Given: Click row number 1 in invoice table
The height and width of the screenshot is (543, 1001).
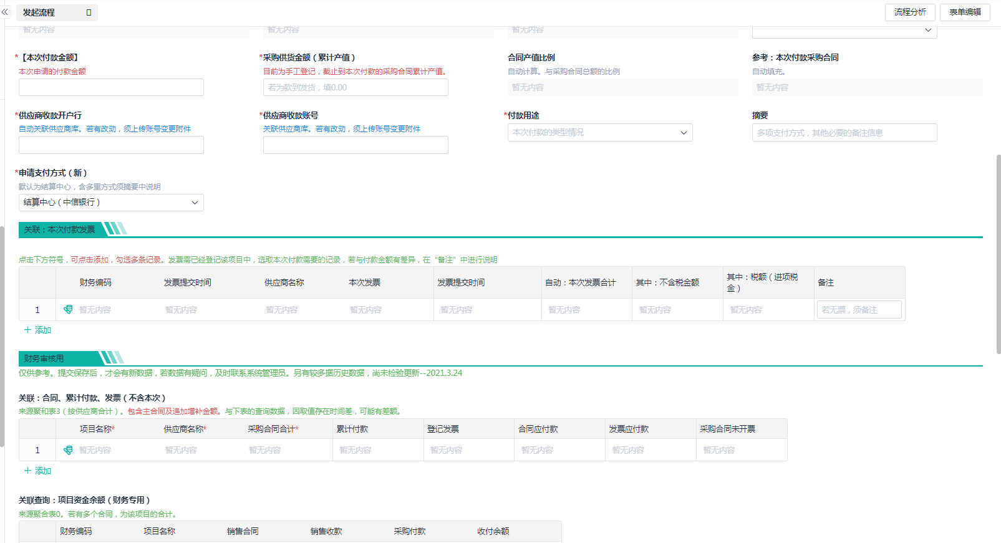Looking at the screenshot, I should point(37,310).
